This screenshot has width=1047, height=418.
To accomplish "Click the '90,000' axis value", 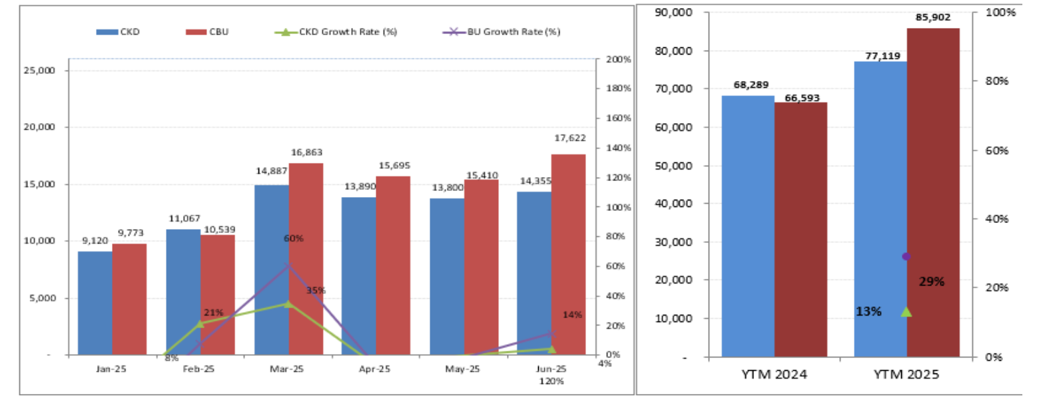I will [673, 12].
